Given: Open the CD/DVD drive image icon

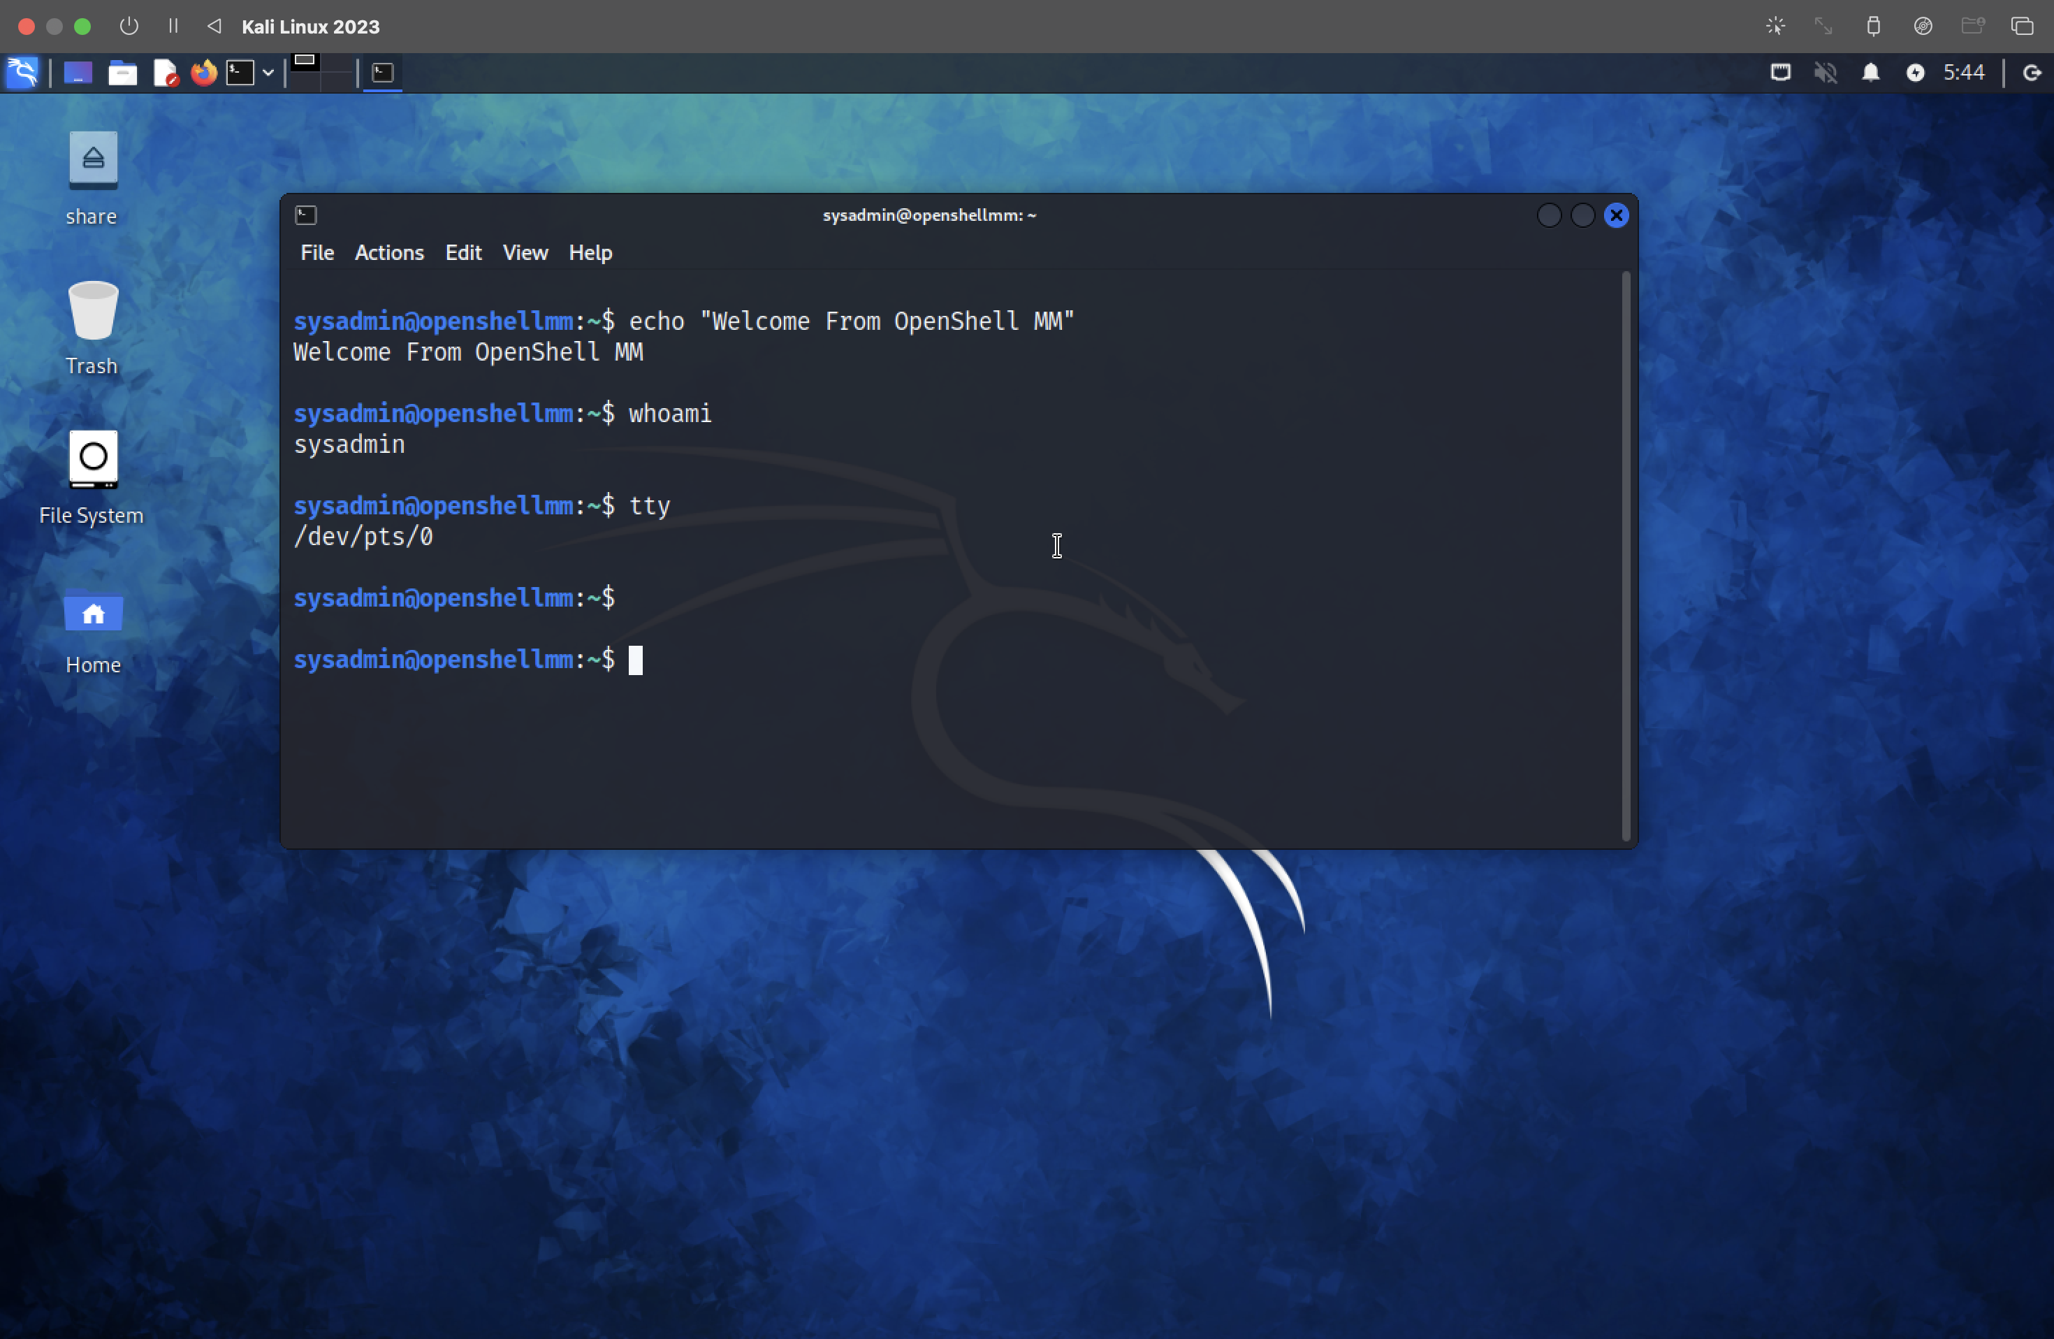Looking at the screenshot, I should pyautogui.click(x=1923, y=26).
